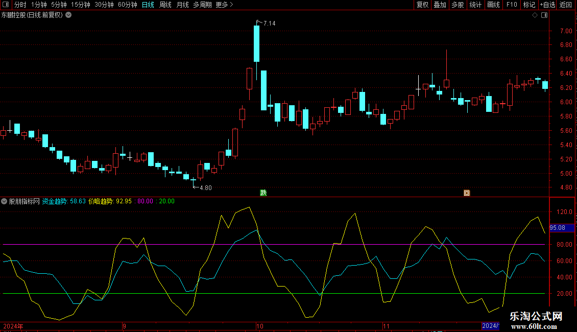Click the 返回 back button
Image resolution: width=577 pixels, height=332 pixels.
pos(566,5)
